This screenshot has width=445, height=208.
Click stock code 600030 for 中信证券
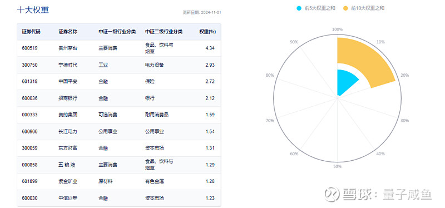click(x=29, y=198)
